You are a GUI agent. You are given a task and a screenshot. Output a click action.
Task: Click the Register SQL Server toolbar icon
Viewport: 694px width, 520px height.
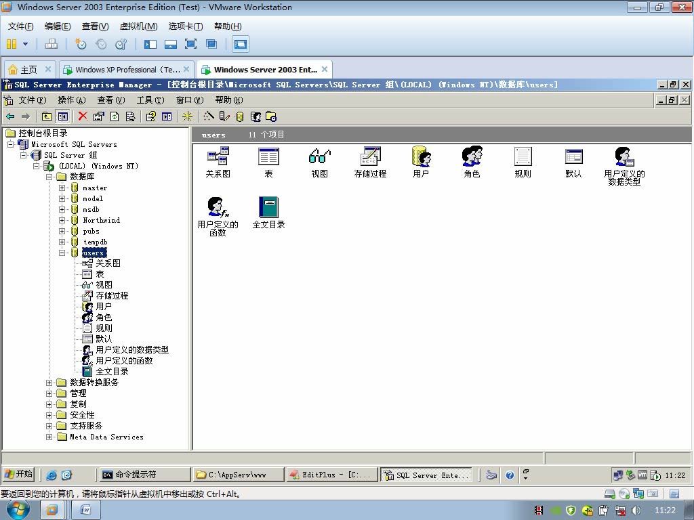coord(224,116)
